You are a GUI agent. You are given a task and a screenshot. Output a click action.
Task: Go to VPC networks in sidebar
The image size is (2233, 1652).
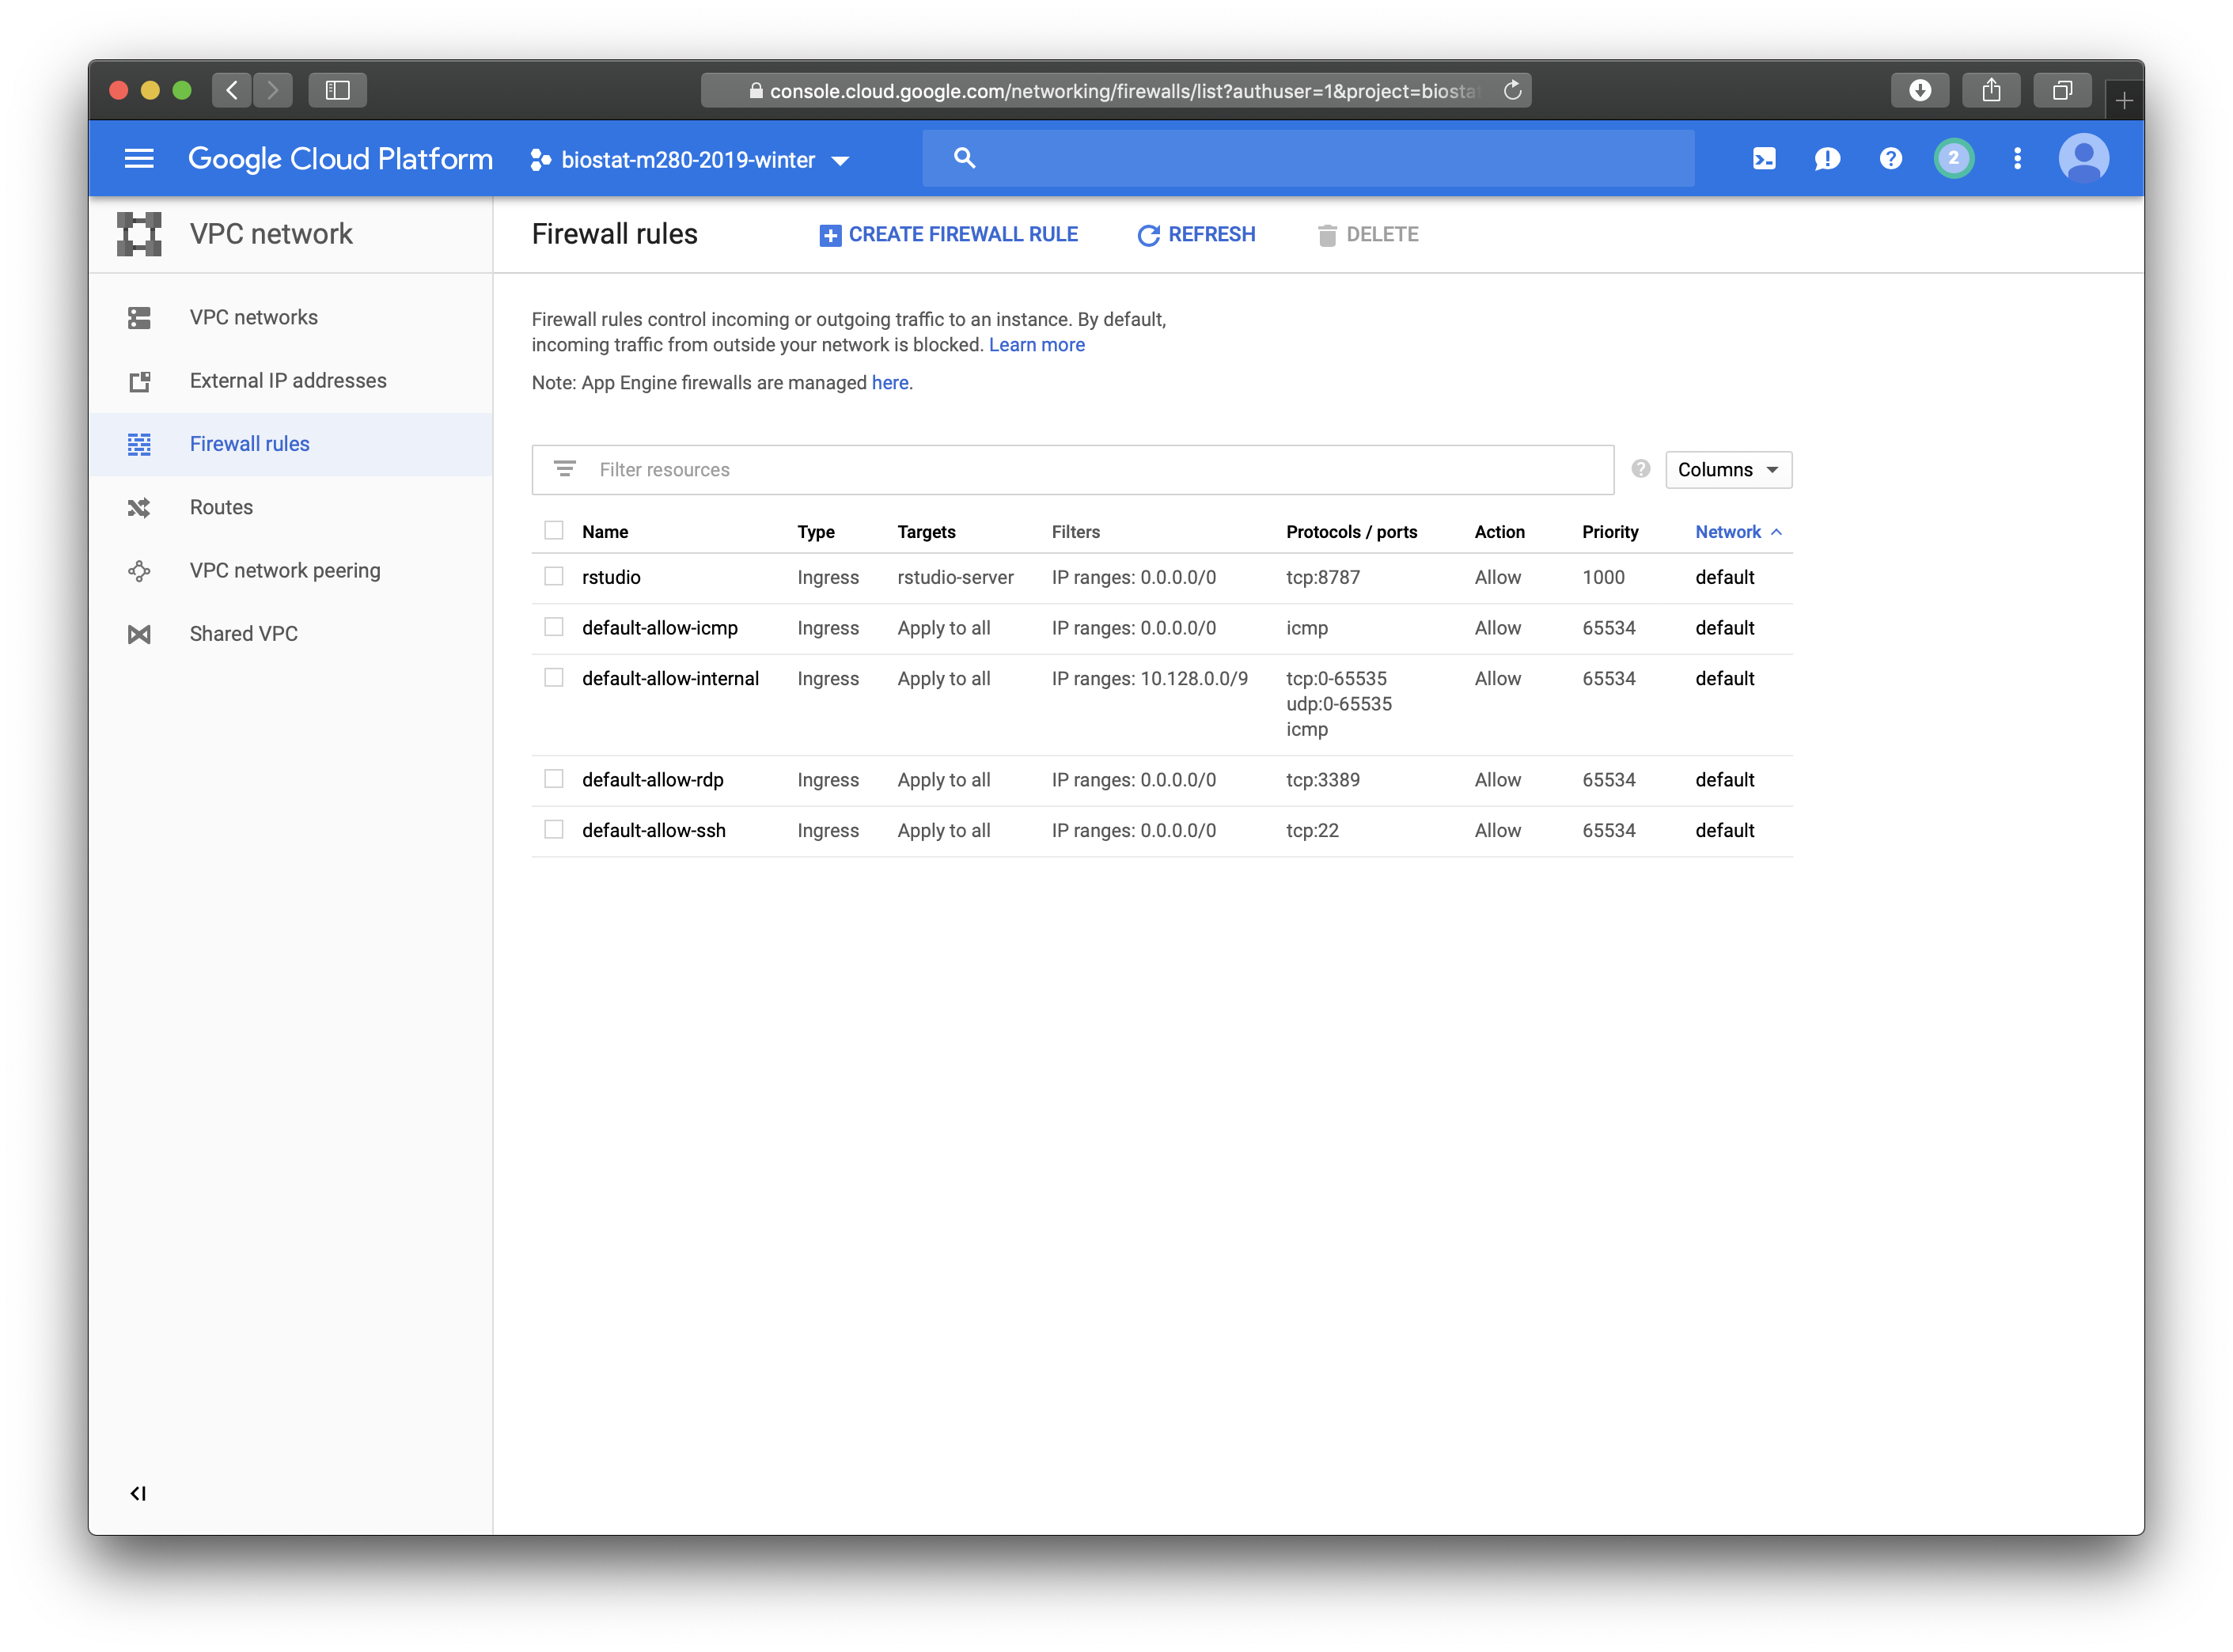click(254, 317)
